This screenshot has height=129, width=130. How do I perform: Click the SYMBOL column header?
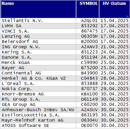point(87,9)
